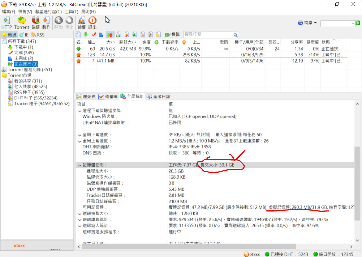Select 他人共享 (48525) in the sidebar tree

(31, 86)
